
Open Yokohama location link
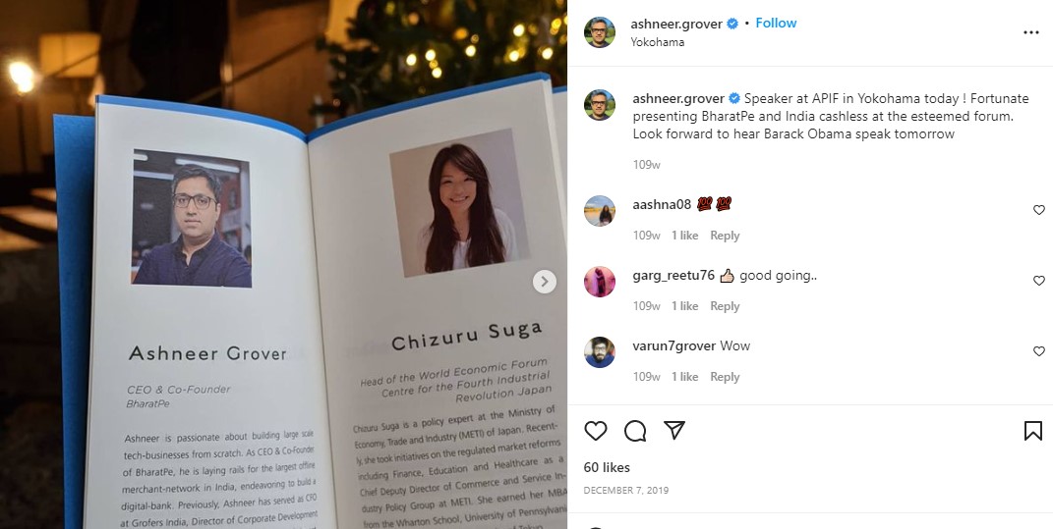pos(658,41)
